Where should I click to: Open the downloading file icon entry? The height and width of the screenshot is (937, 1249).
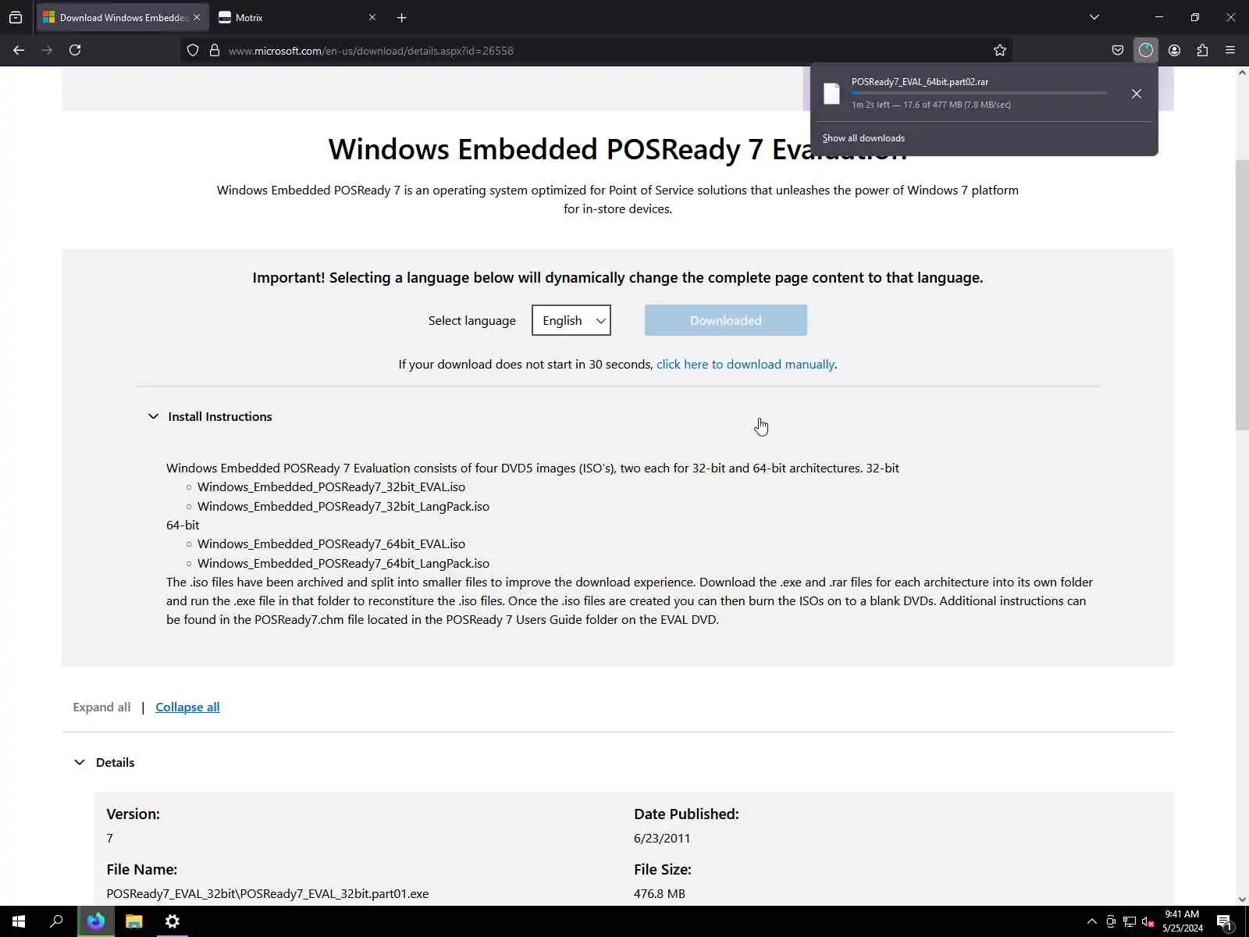(832, 94)
